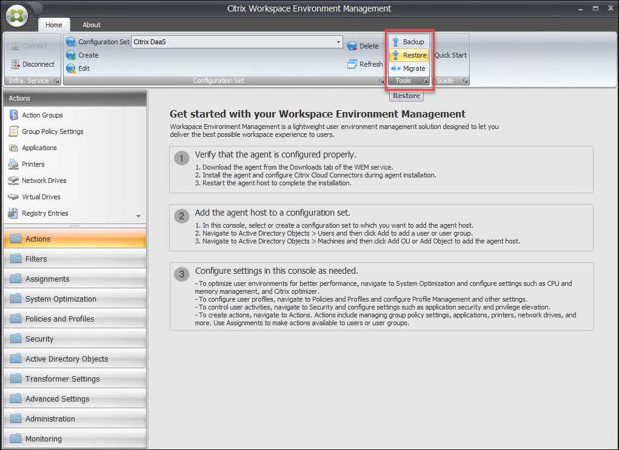
Task: Expand the Tools group launcher
Action: pyautogui.click(x=426, y=81)
